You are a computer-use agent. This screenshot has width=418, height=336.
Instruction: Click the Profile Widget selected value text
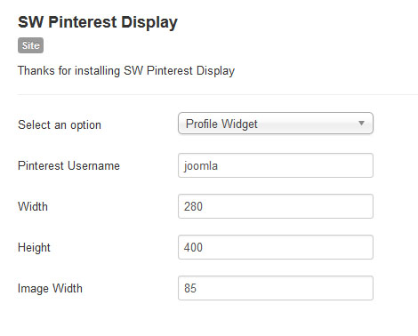point(221,124)
